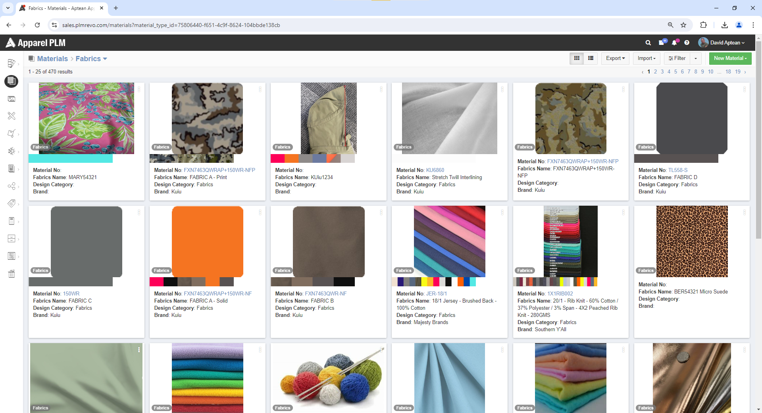Image resolution: width=762 pixels, height=413 pixels.
Task: Open the sun and snowflake seasons icon
Action: click(12, 151)
